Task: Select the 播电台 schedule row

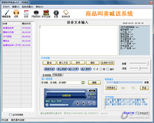Action: pos(17,41)
